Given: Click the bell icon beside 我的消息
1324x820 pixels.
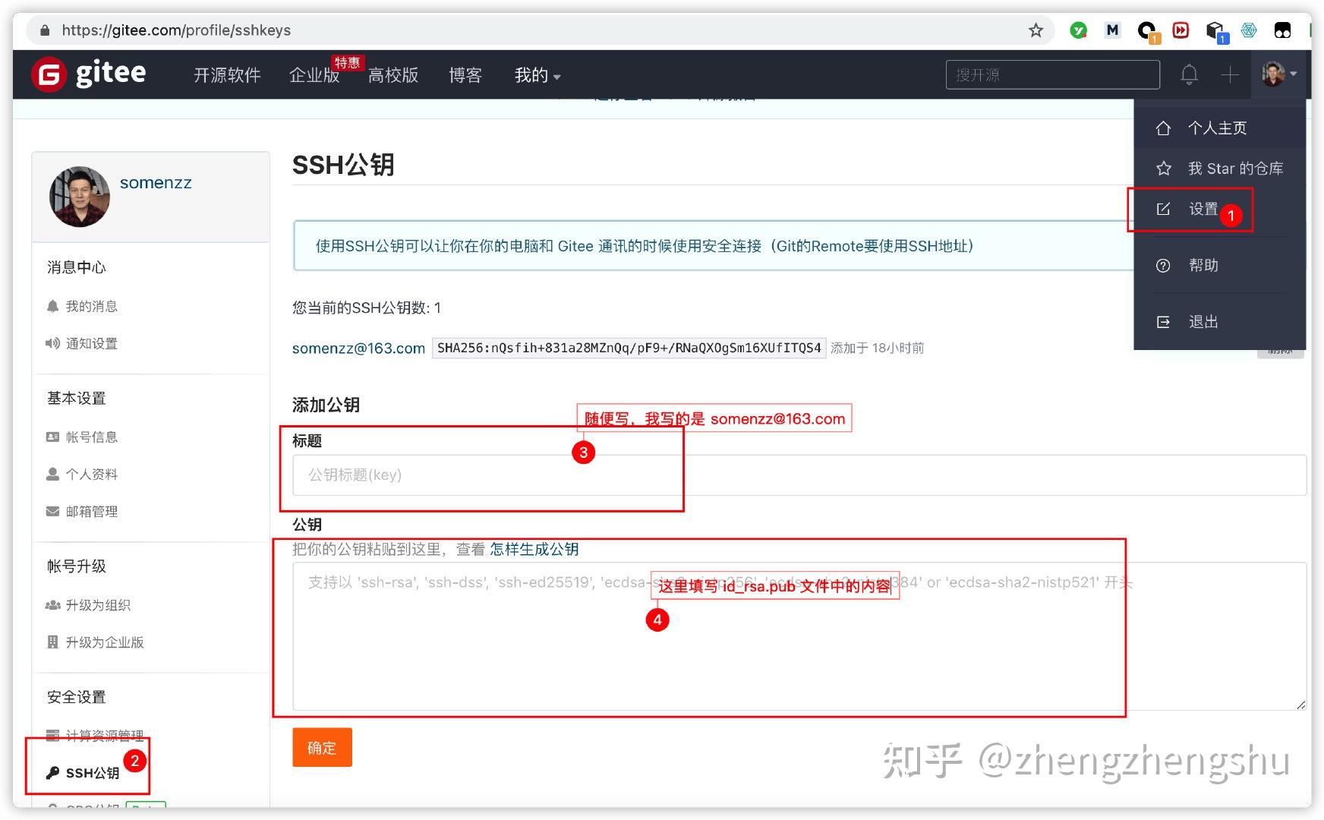Looking at the screenshot, I should [52, 305].
